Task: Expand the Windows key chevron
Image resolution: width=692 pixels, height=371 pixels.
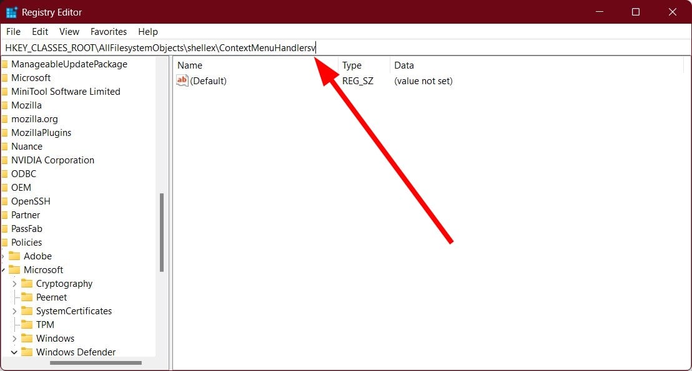Action: click(14, 339)
